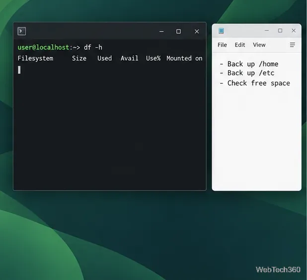Open the View menu in the notes window
The height and width of the screenshot is (280, 307).
point(259,45)
